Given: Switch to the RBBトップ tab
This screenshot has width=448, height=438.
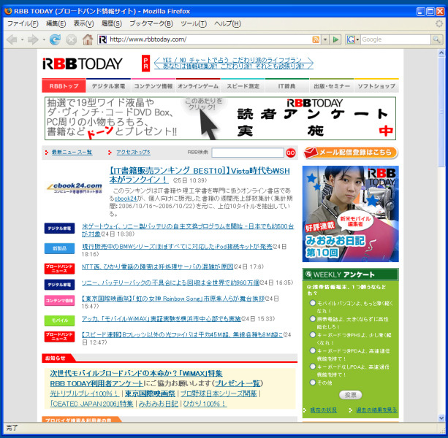Looking at the screenshot, I should pos(64,86).
